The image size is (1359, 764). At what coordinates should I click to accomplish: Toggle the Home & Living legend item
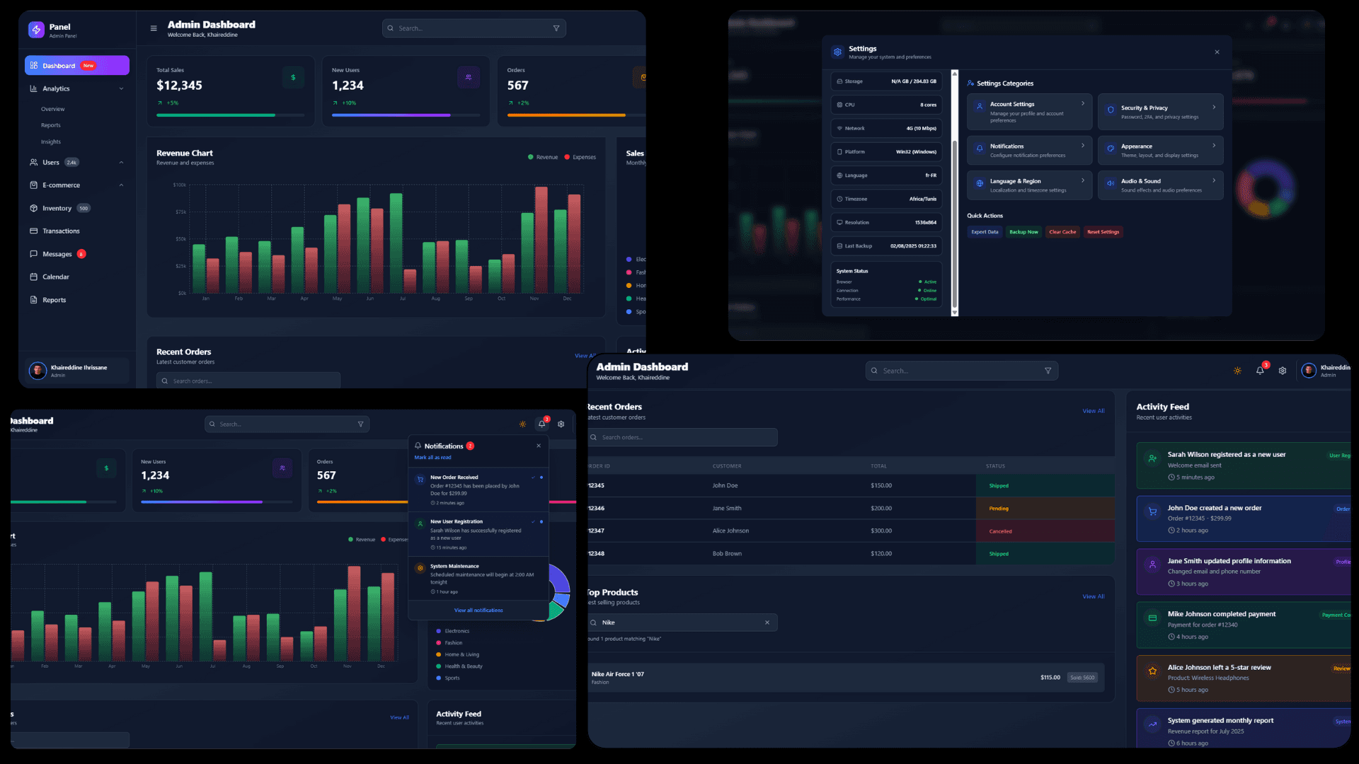458,654
